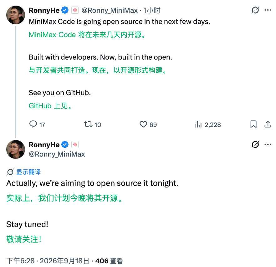
Task: Click the 下午6:28 date timestamp
Action: pos(48,261)
